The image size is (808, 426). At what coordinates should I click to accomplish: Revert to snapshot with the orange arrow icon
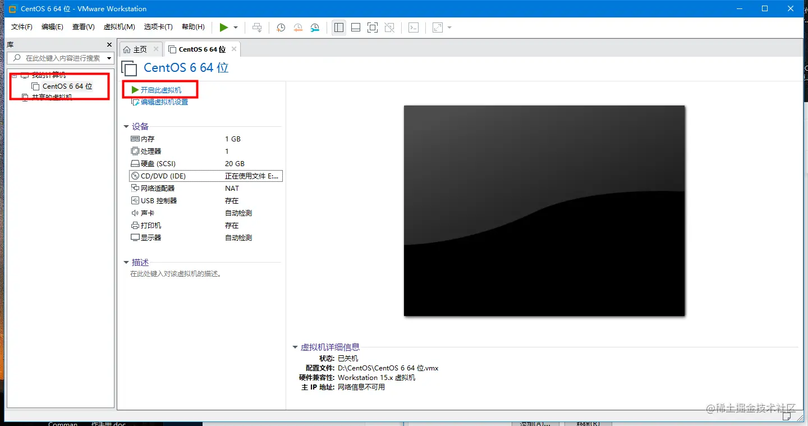[298, 27]
